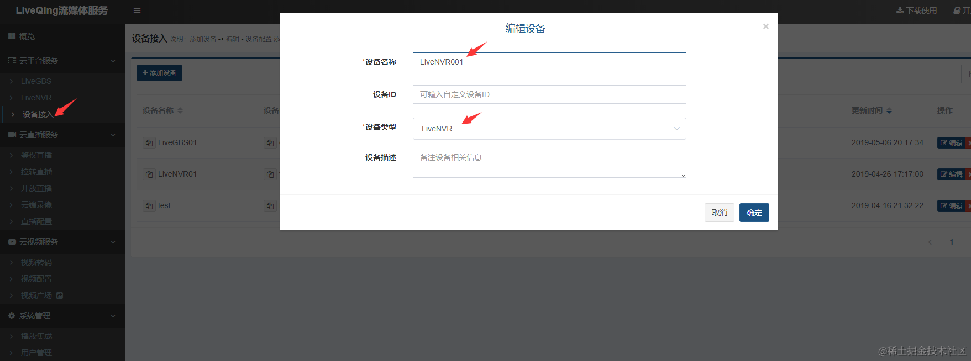Sort the table by 更新时间 column
Image resolution: width=971 pixels, height=361 pixels.
pyautogui.click(x=889, y=111)
